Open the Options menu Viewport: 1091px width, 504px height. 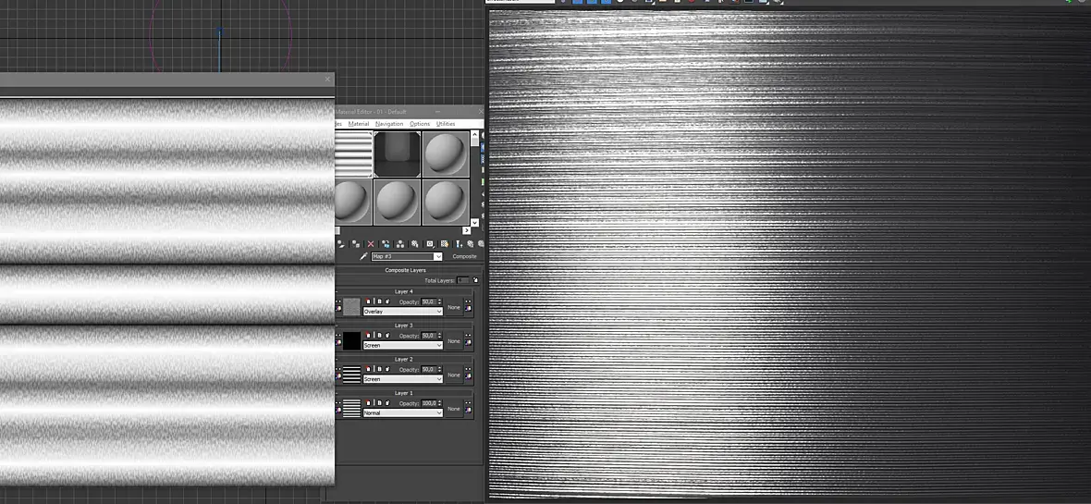pos(420,123)
